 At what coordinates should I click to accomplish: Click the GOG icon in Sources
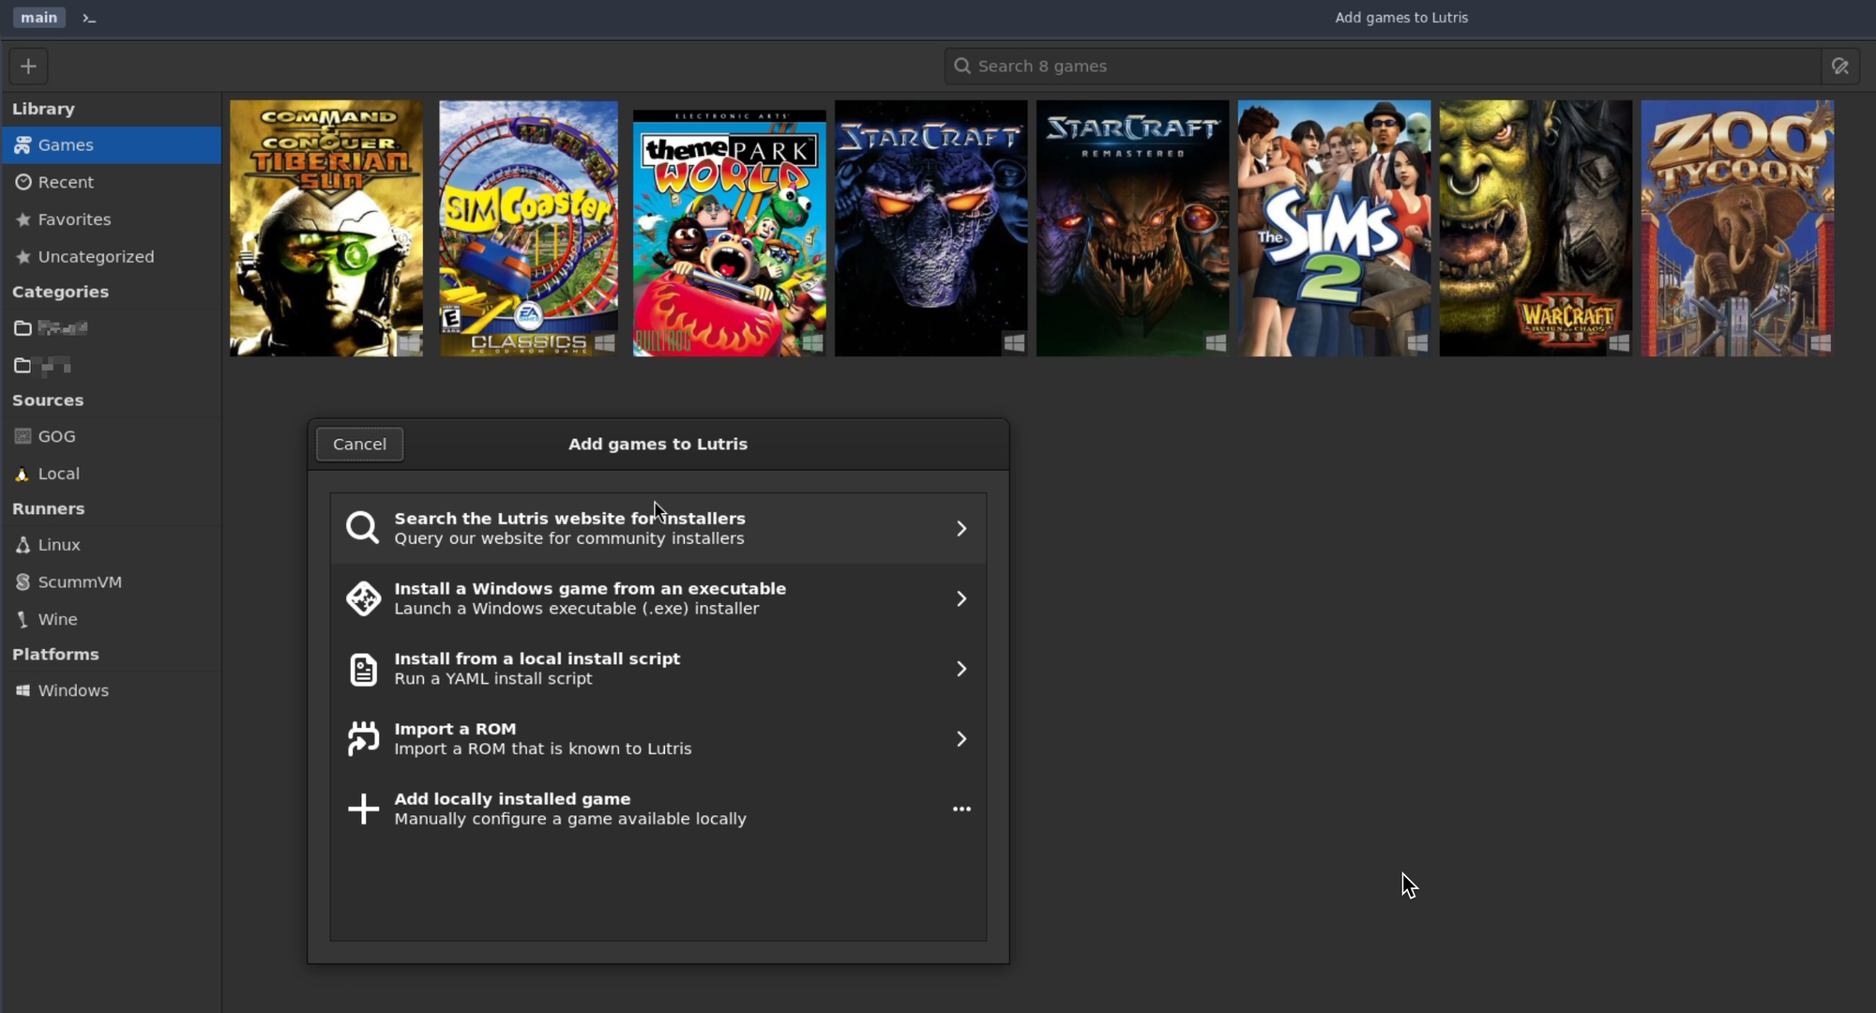pyautogui.click(x=23, y=436)
